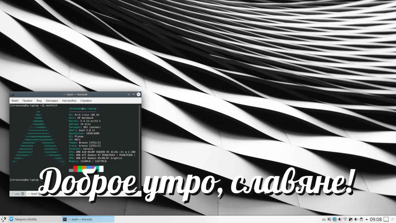Open the removable devices tray icon

coord(351,219)
